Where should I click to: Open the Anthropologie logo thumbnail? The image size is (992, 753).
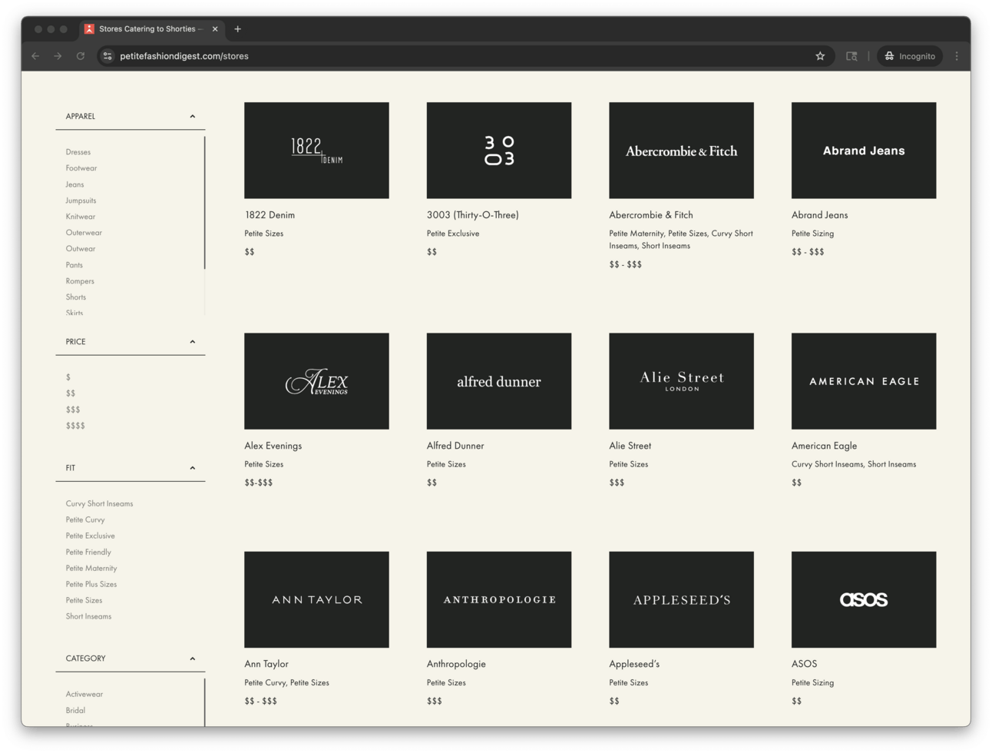click(x=499, y=599)
